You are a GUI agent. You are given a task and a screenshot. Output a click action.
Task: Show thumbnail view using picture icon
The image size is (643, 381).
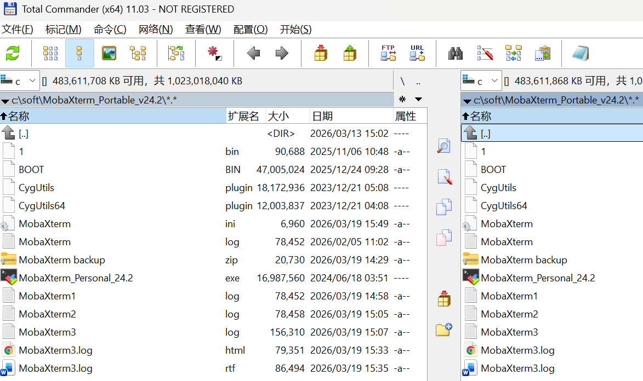(x=109, y=53)
